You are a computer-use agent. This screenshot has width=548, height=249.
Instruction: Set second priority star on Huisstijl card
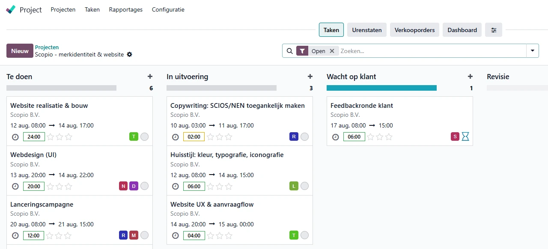pos(220,187)
